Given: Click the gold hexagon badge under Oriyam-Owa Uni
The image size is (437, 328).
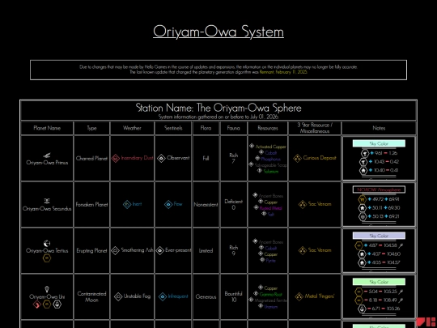Looking at the screenshot, I should click(47, 305).
